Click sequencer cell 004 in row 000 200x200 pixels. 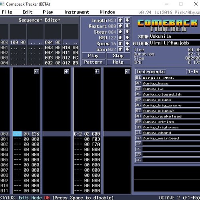49,42
